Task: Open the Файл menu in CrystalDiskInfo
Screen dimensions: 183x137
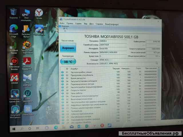Action: (62, 24)
